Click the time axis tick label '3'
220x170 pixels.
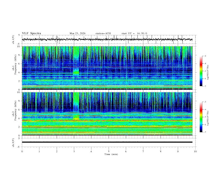tap(74, 151)
